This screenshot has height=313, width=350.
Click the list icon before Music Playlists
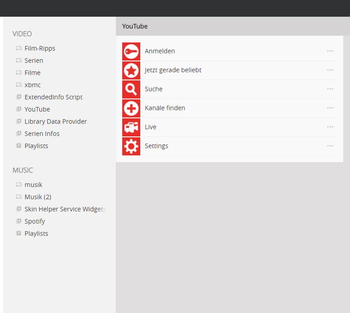[19, 233]
